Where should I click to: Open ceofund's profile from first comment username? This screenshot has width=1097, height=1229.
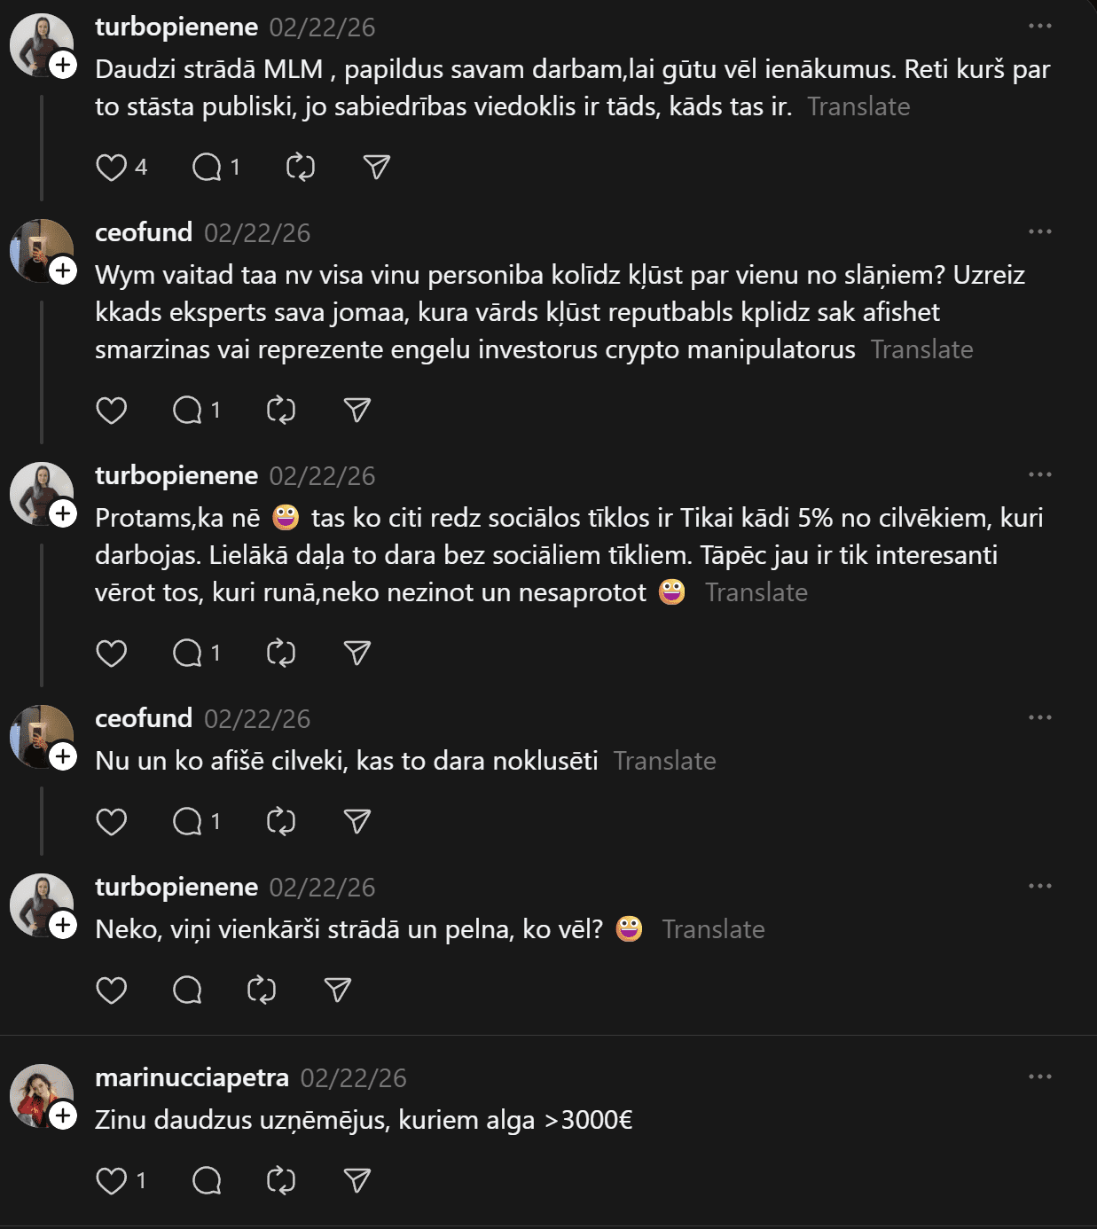coord(144,232)
